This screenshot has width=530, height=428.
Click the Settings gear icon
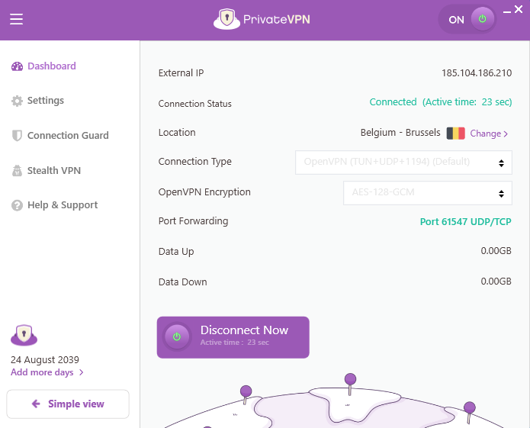(x=17, y=101)
